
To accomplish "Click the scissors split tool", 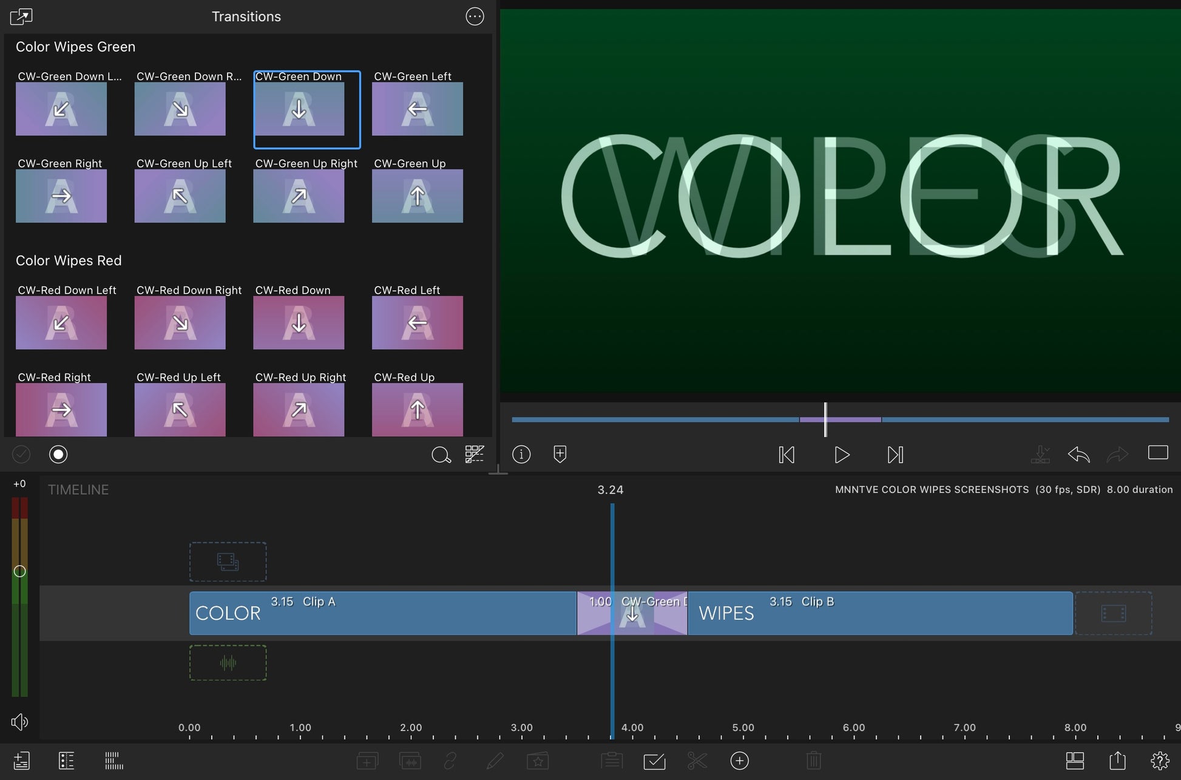I will 697,761.
